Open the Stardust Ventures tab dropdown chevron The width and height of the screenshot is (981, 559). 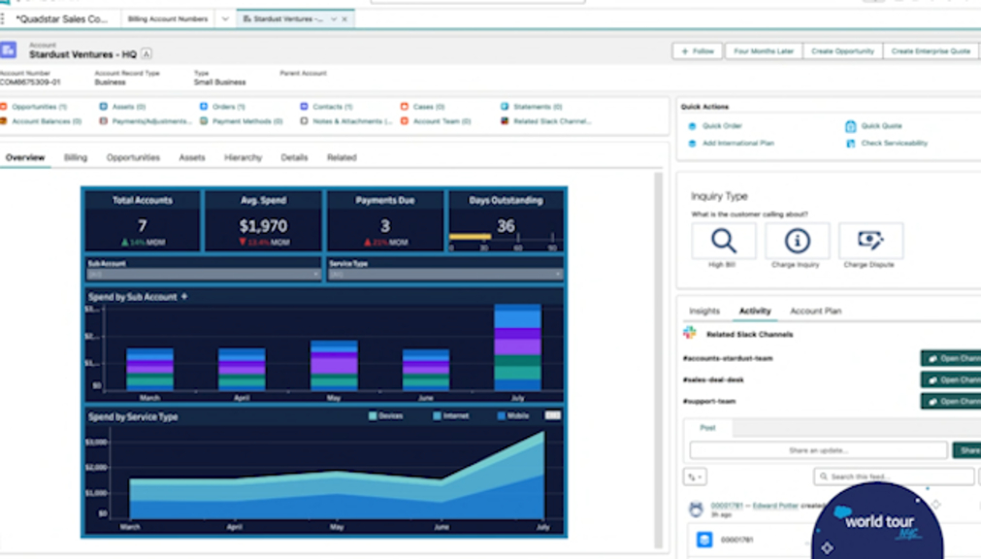[334, 19]
